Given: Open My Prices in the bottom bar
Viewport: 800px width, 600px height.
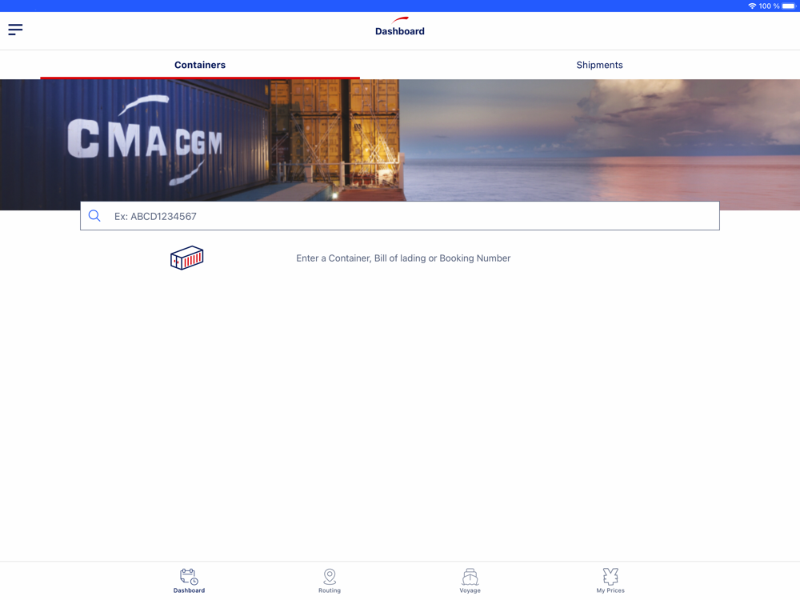Looking at the screenshot, I should [610, 581].
